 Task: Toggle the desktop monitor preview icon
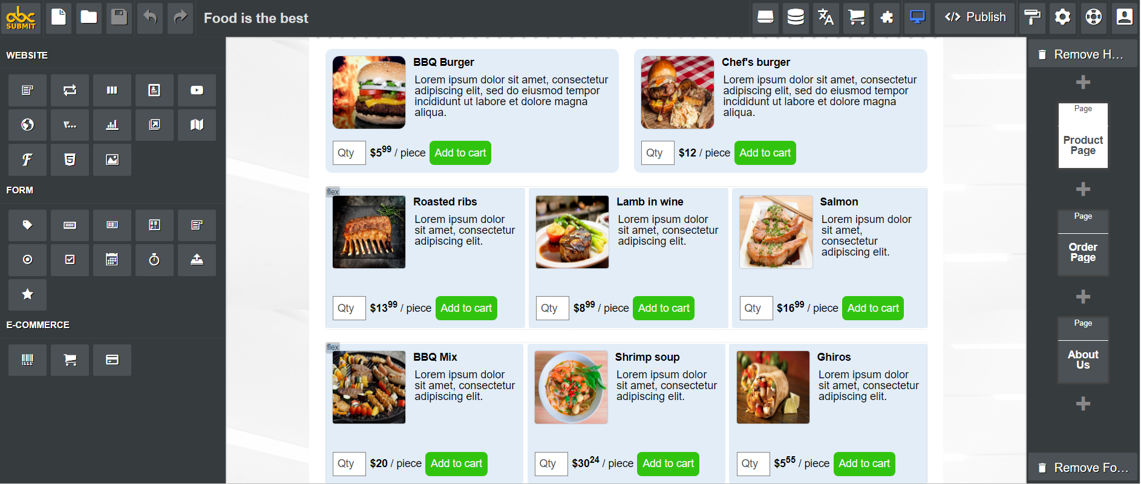[917, 18]
